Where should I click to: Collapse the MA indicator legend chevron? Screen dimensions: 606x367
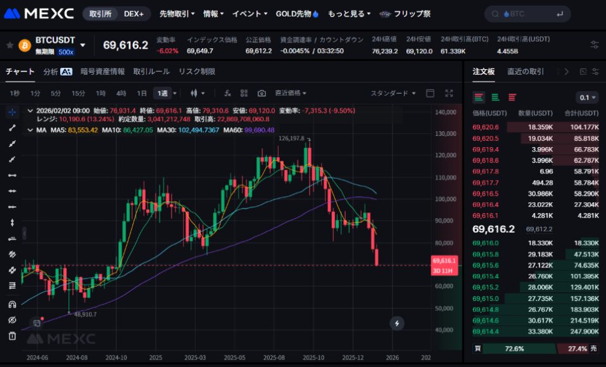point(30,130)
